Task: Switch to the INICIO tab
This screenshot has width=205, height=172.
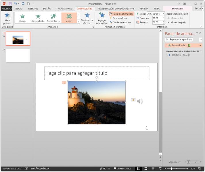Action: (x=19, y=9)
